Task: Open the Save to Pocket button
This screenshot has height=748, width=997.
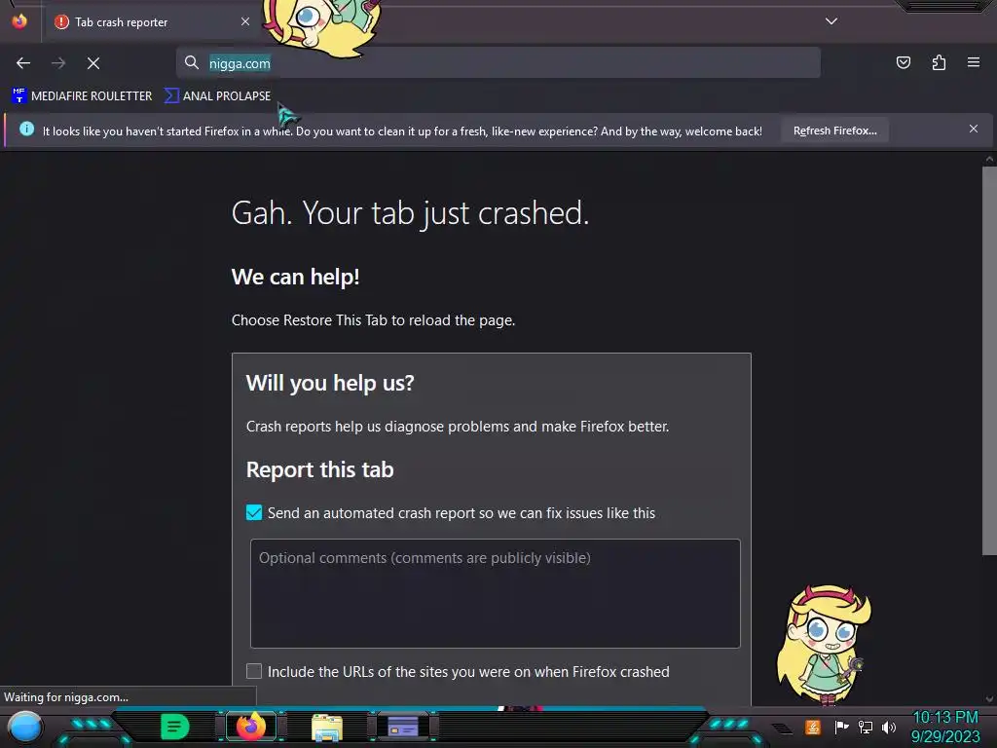Action: [x=903, y=62]
